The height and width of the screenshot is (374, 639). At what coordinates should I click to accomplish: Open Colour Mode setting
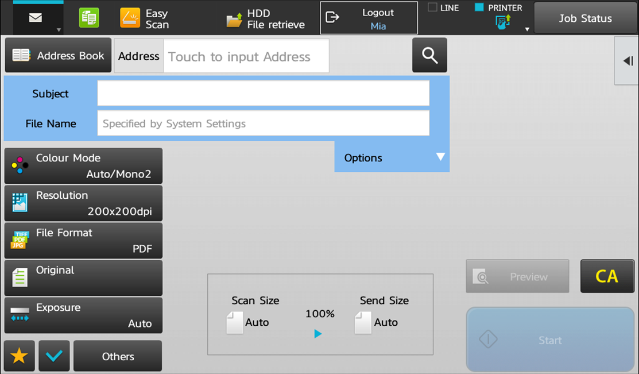[x=83, y=166]
